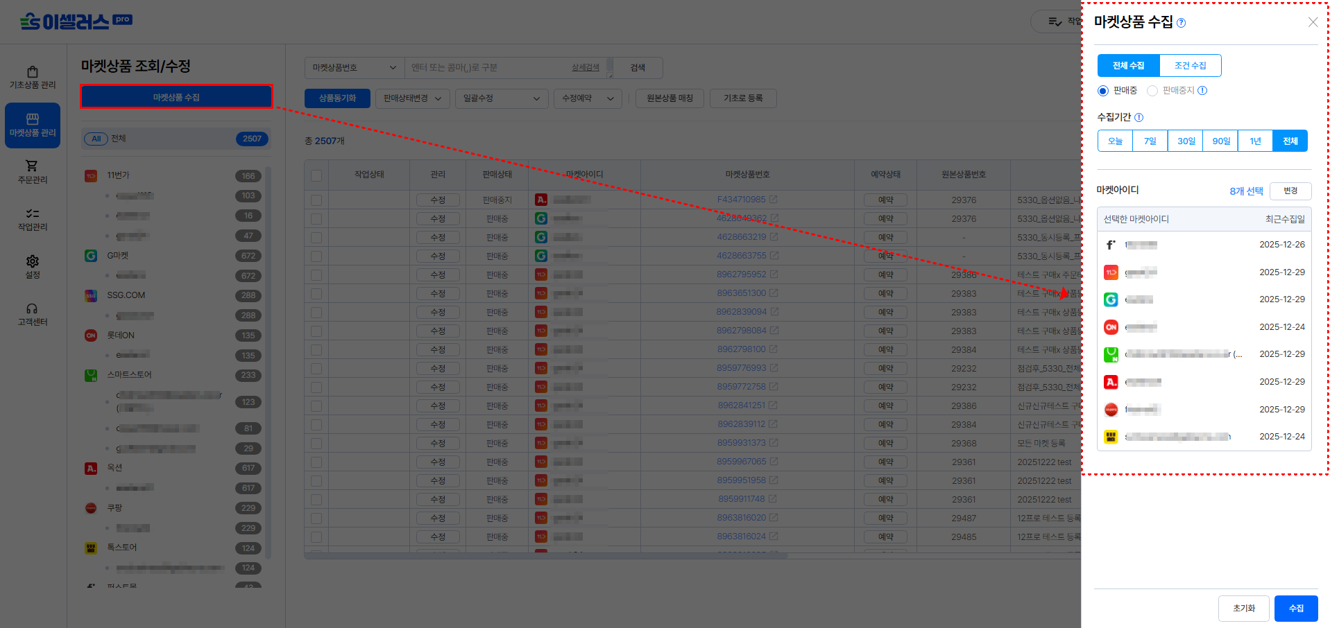Click the 원본상품 매칭 button
This screenshot has height=628, width=1330.
(x=670, y=98)
